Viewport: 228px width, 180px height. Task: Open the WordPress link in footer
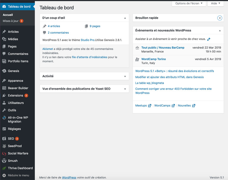tap(69, 177)
